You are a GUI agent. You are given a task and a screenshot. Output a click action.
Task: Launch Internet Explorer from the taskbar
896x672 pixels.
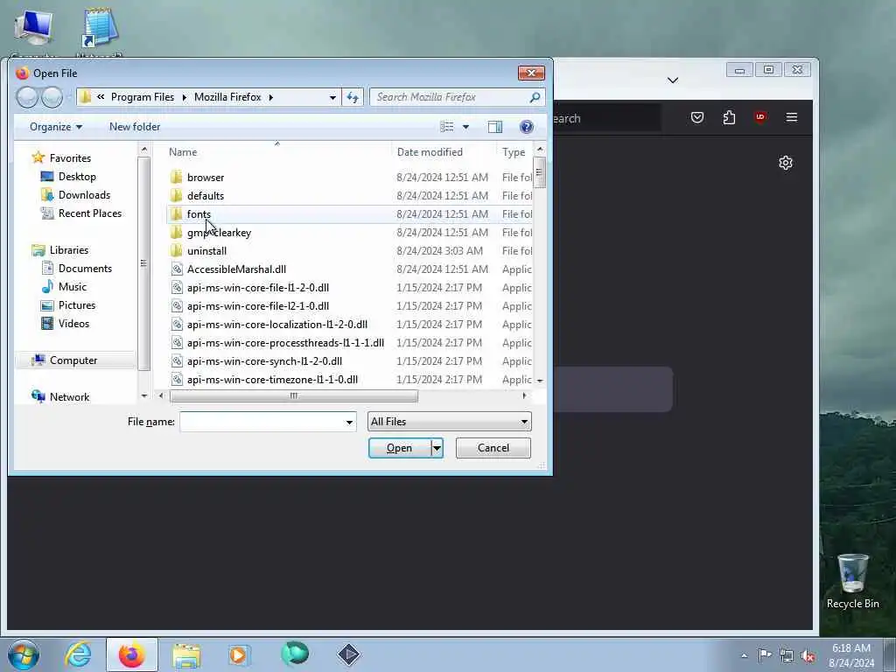pos(78,654)
